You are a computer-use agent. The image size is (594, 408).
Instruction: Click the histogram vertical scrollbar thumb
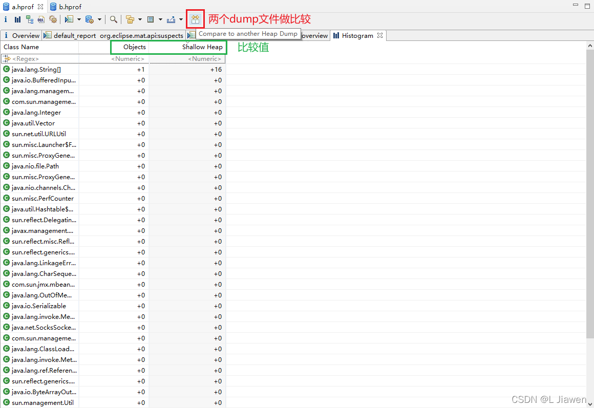coord(590,193)
